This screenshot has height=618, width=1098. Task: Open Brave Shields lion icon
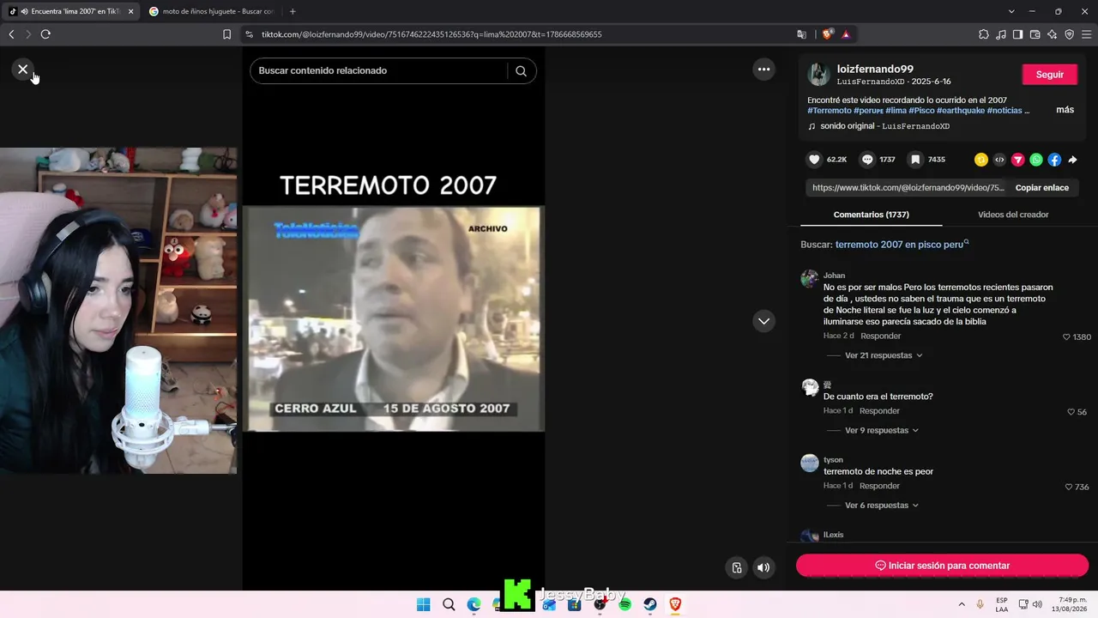[827, 34]
